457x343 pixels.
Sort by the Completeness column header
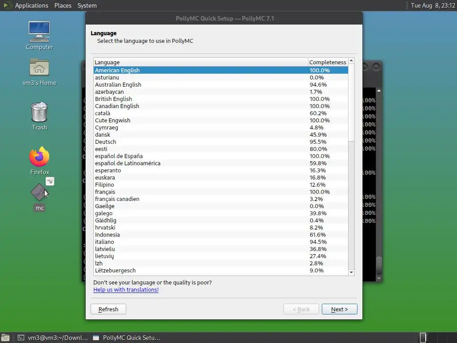pyautogui.click(x=328, y=62)
